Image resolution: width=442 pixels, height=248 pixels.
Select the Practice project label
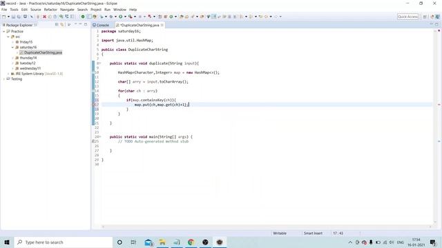coord(17,32)
